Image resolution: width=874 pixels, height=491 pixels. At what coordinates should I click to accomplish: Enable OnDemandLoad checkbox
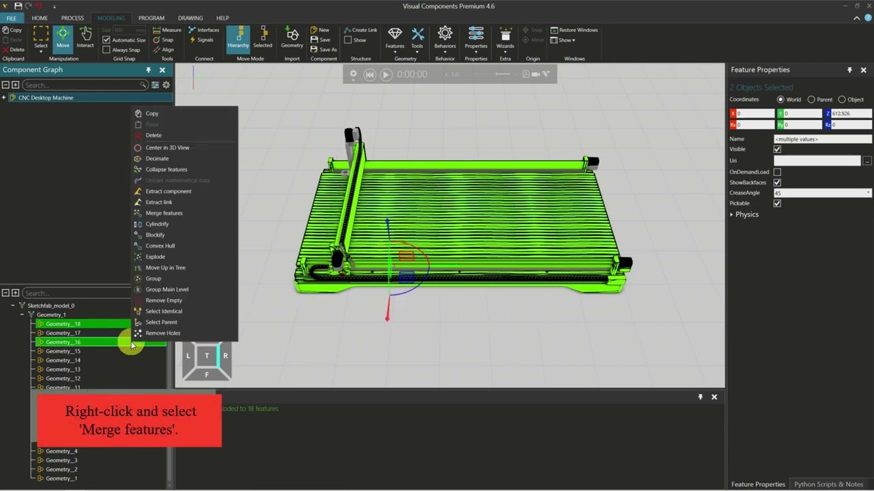[x=777, y=173]
